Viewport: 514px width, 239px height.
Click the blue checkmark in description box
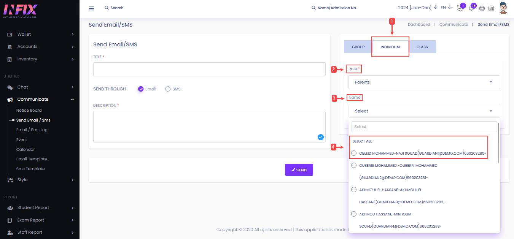click(x=320, y=137)
